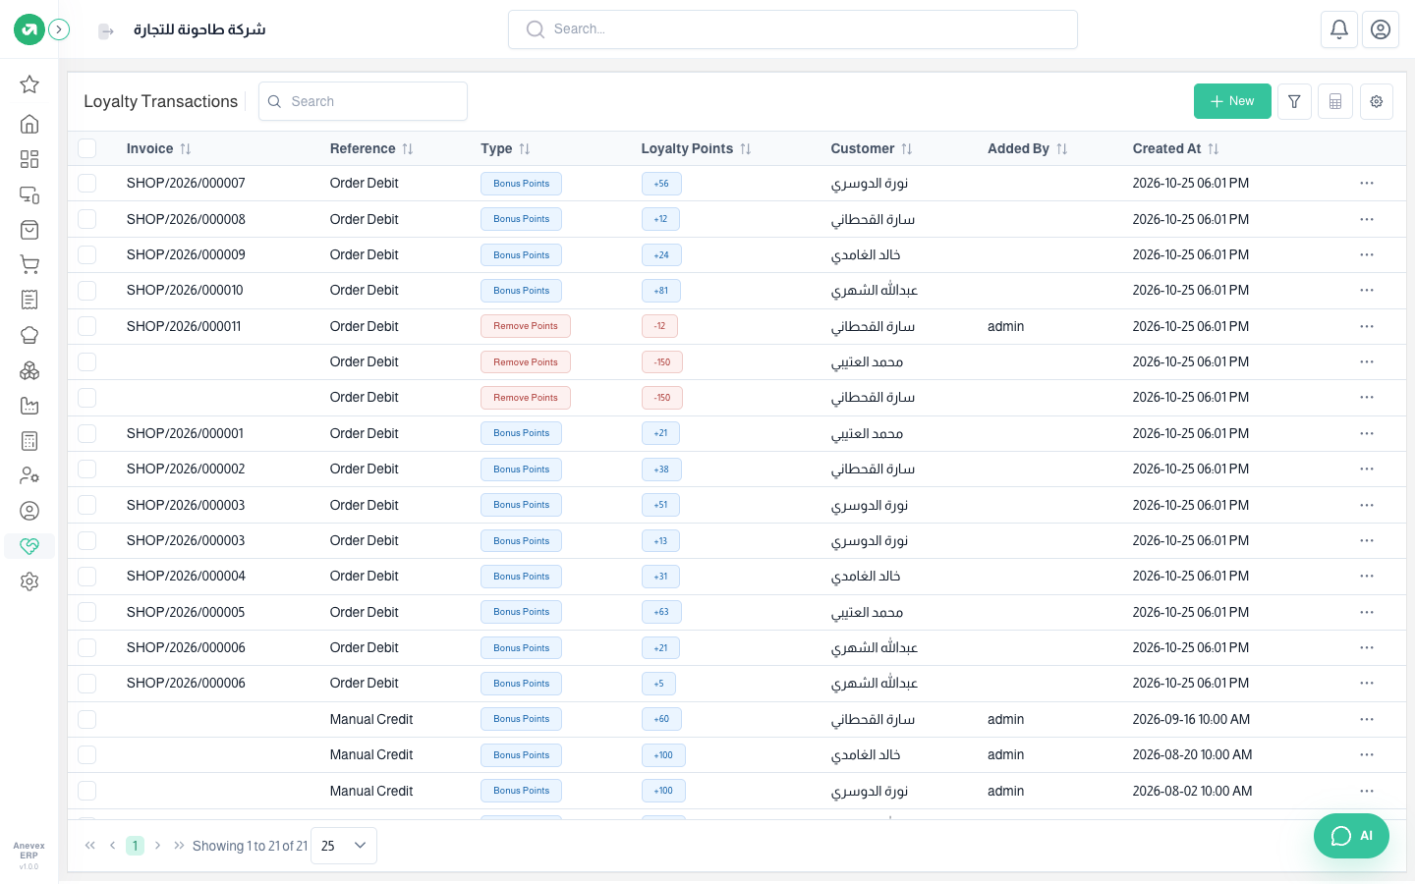Tick the select-all checkbox in table header
Image resolution: width=1415 pixels, height=884 pixels.
87,148
